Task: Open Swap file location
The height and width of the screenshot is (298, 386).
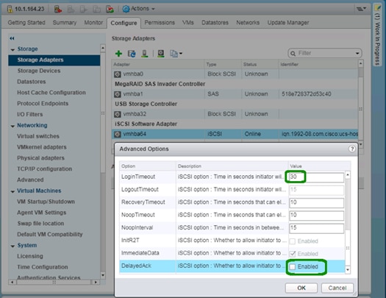Action: [40, 224]
